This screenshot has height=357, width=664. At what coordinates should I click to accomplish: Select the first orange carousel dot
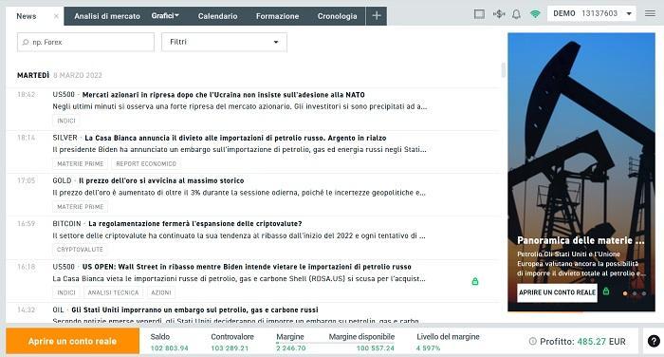pyautogui.click(x=625, y=293)
